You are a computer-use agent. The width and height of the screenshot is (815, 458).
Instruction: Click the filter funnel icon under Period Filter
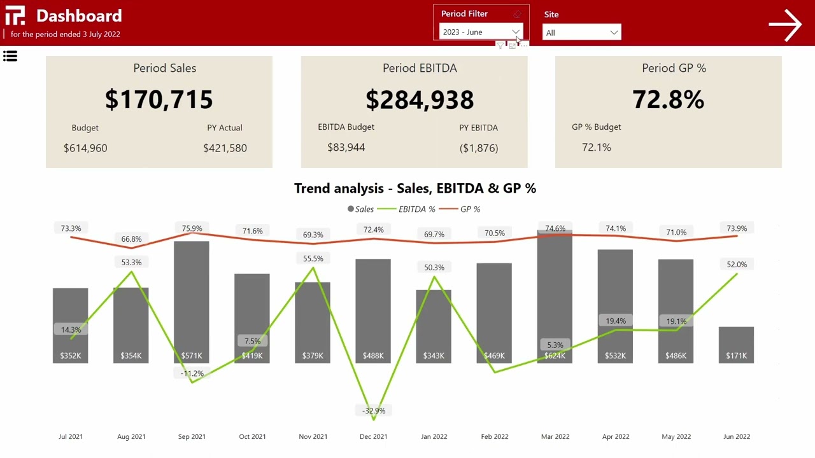[x=500, y=46]
